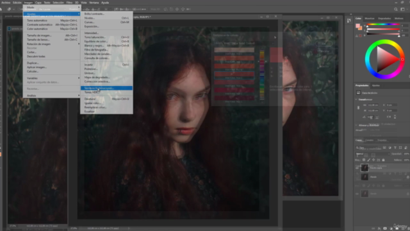Switch to the Degradados tab

point(384,19)
